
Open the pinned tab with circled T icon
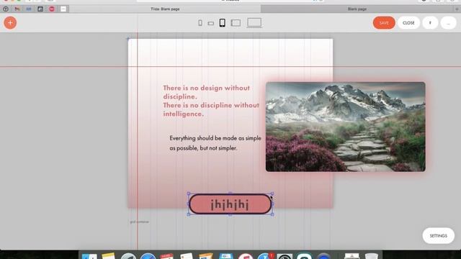(6, 9)
